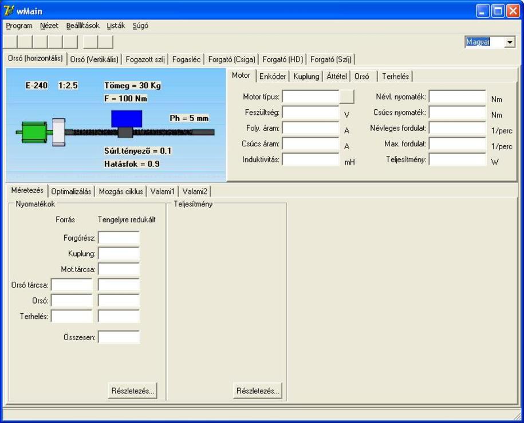Click the green motor in the diagram
This screenshot has height=423, width=524.
pos(33,132)
